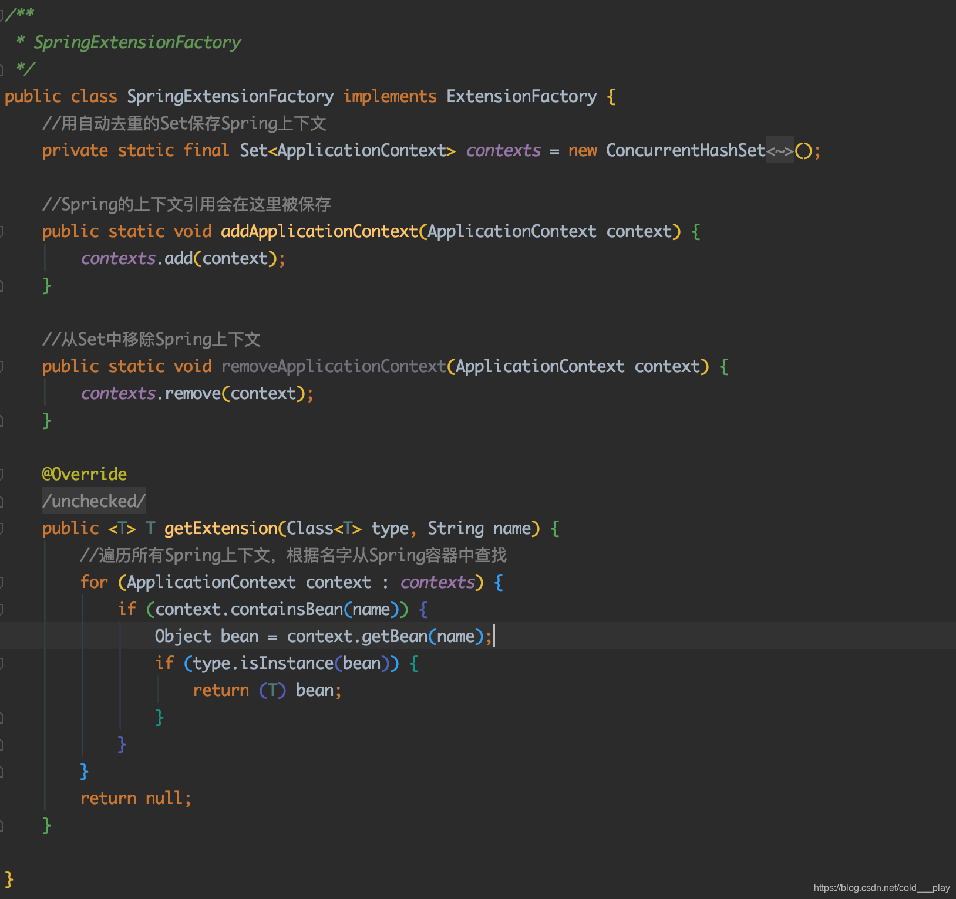Image resolution: width=956 pixels, height=899 pixels.
Task: Click the comment starting //Spring的上下文引用
Action: [x=187, y=205]
